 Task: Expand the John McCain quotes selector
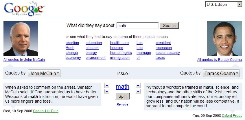44,73
